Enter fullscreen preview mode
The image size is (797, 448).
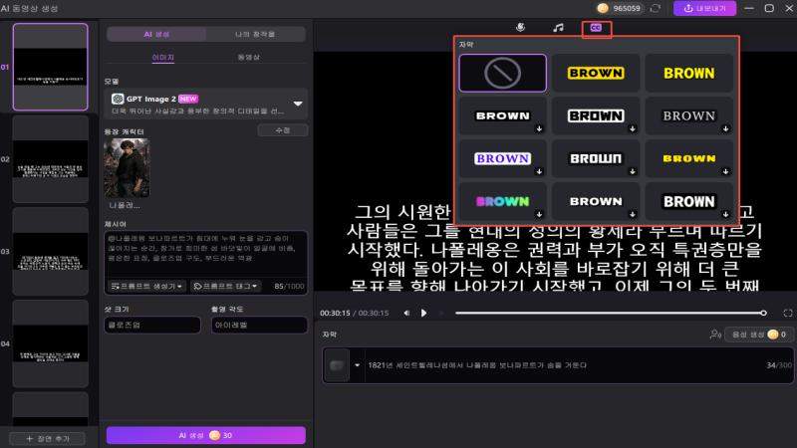point(787,313)
